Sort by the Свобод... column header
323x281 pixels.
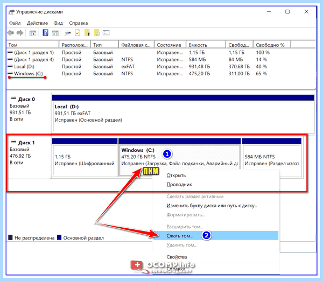(x=240, y=45)
